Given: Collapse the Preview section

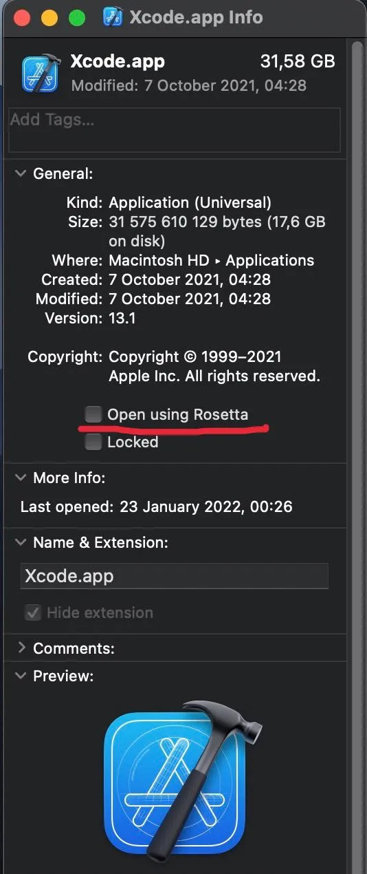Looking at the screenshot, I should (x=21, y=676).
